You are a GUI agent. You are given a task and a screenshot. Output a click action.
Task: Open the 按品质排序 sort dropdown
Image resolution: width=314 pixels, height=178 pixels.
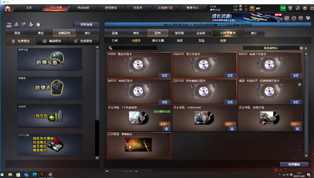tap(271, 48)
